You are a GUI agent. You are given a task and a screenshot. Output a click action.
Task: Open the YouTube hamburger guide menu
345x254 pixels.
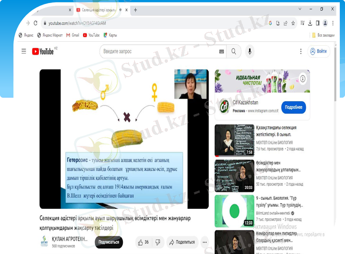(x=24, y=51)
